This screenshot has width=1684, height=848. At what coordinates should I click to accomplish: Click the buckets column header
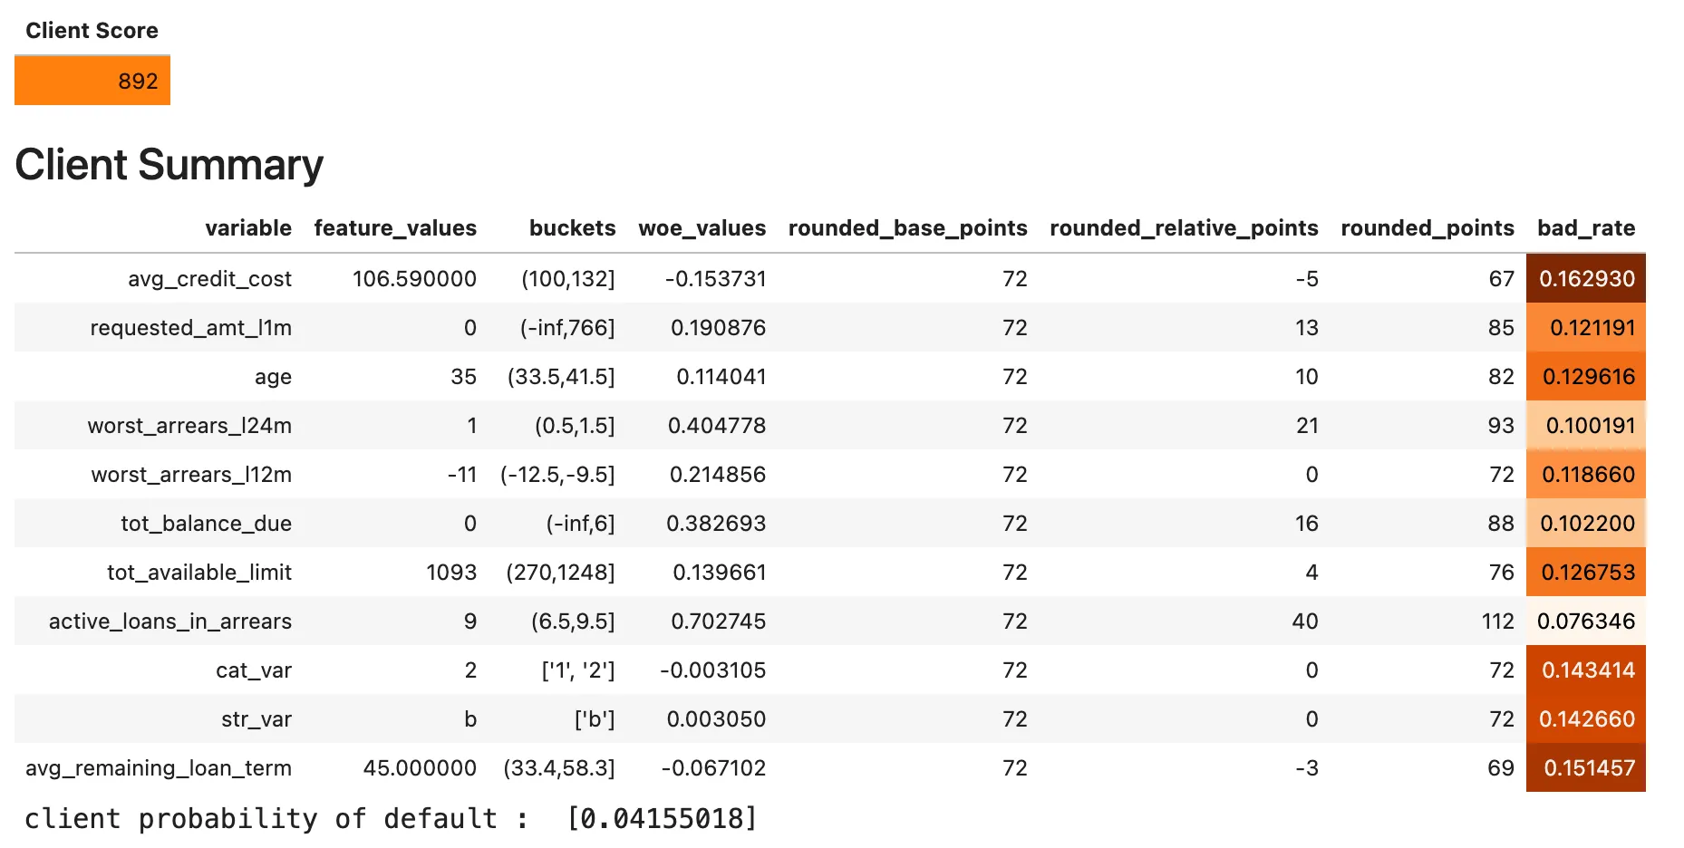[x=572, y=228]
